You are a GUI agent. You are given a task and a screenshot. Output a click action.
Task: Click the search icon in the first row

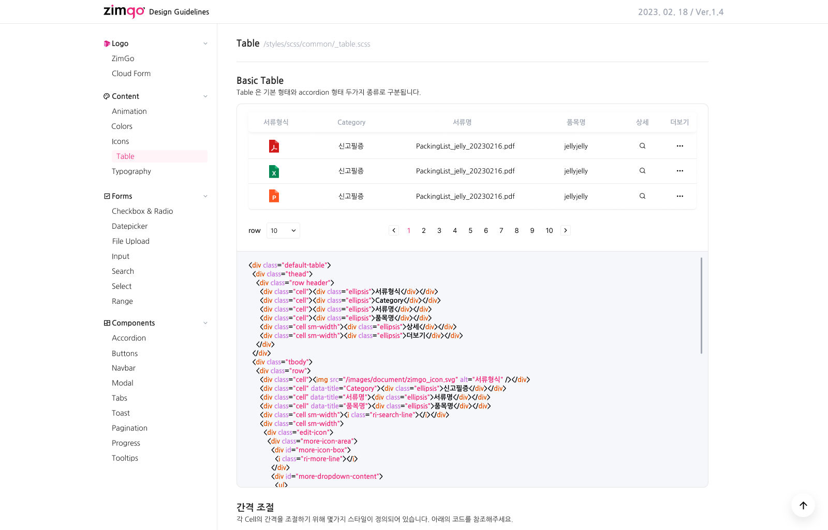[642, 146]
